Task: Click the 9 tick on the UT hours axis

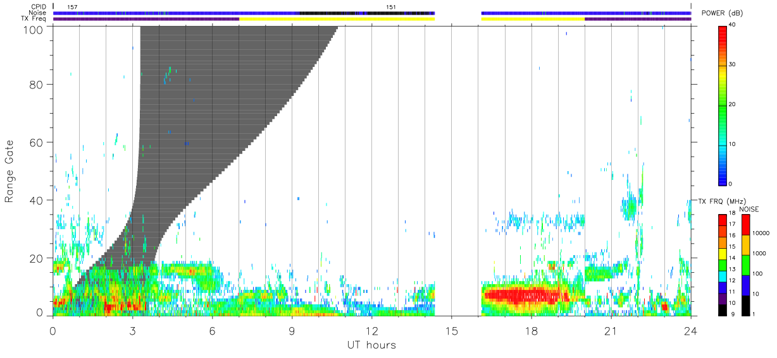Action: 292,330
